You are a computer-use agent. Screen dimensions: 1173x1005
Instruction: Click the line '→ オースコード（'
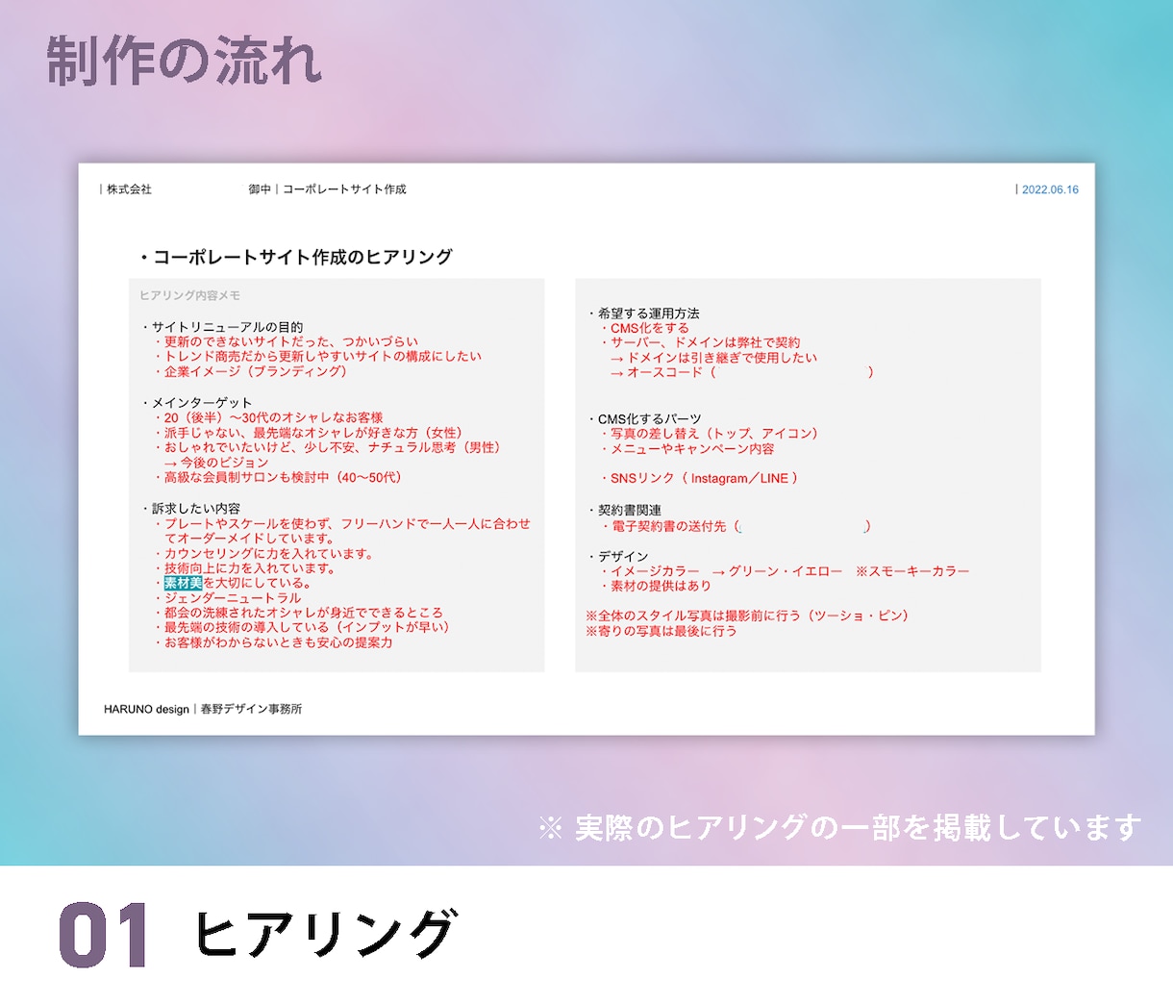pos(663,372)
